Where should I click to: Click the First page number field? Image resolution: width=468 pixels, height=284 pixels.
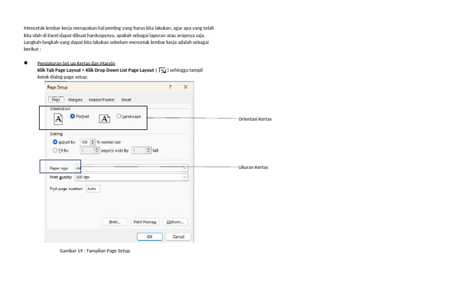(93, 189)
